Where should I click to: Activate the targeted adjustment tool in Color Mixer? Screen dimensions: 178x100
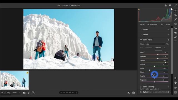[167, 44]
